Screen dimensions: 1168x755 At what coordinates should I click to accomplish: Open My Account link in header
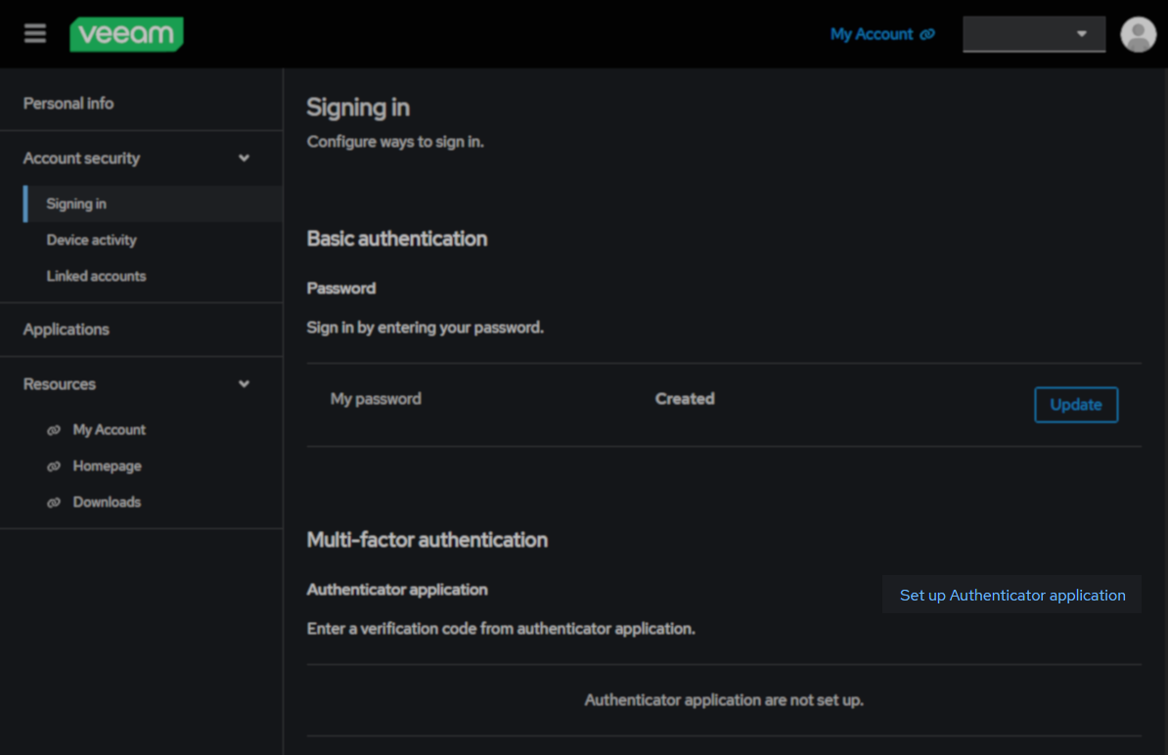[x=872, y=34]
